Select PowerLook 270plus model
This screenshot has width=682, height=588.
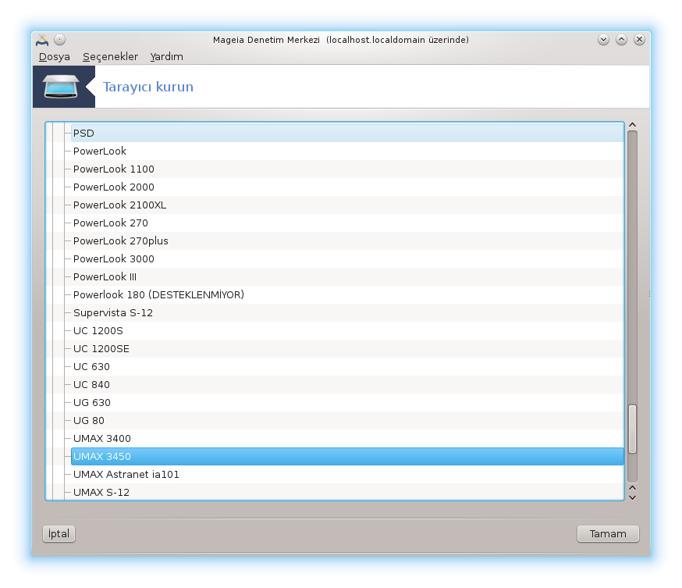[x=347, y=241]
